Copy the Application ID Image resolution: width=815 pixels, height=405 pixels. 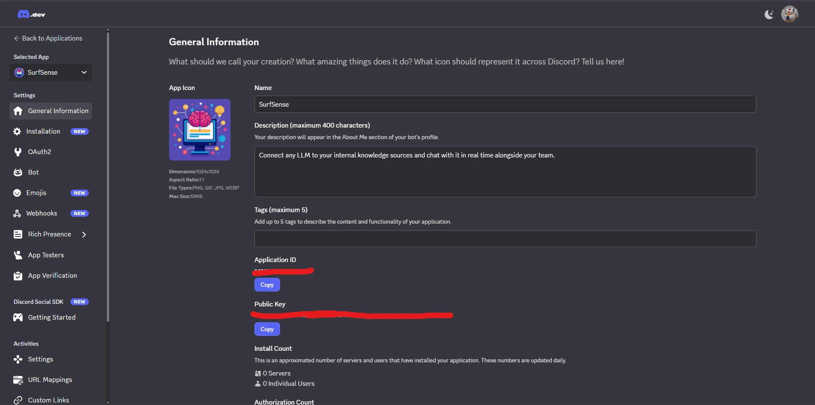[x=266, y=284]
